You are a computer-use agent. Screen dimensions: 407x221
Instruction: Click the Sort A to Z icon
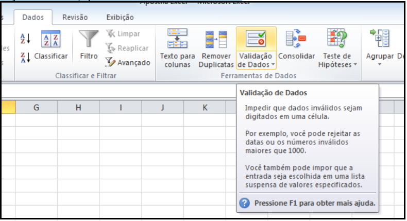[x=25, y=39]
